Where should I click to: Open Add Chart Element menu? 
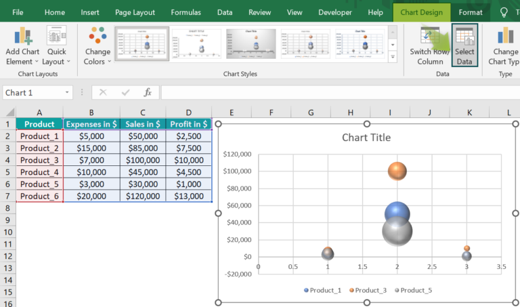click(x=22, y=46)
